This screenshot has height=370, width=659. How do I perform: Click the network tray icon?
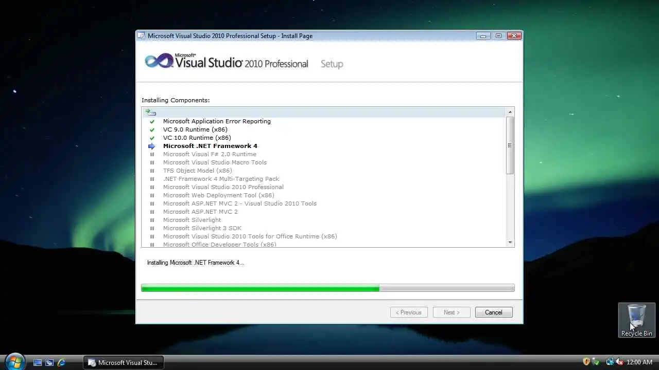click(610, 362)
